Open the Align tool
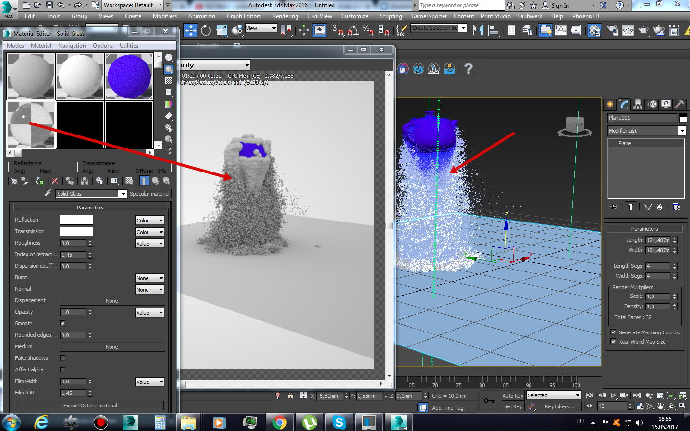 [493, 30]
